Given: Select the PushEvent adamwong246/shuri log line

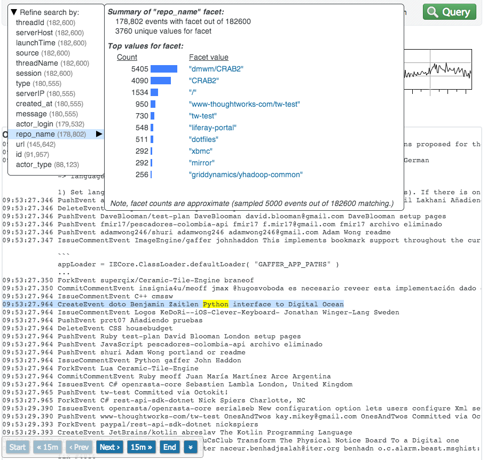Looking at the screenshot, I should pyautogui.click(x=197, y=233).
